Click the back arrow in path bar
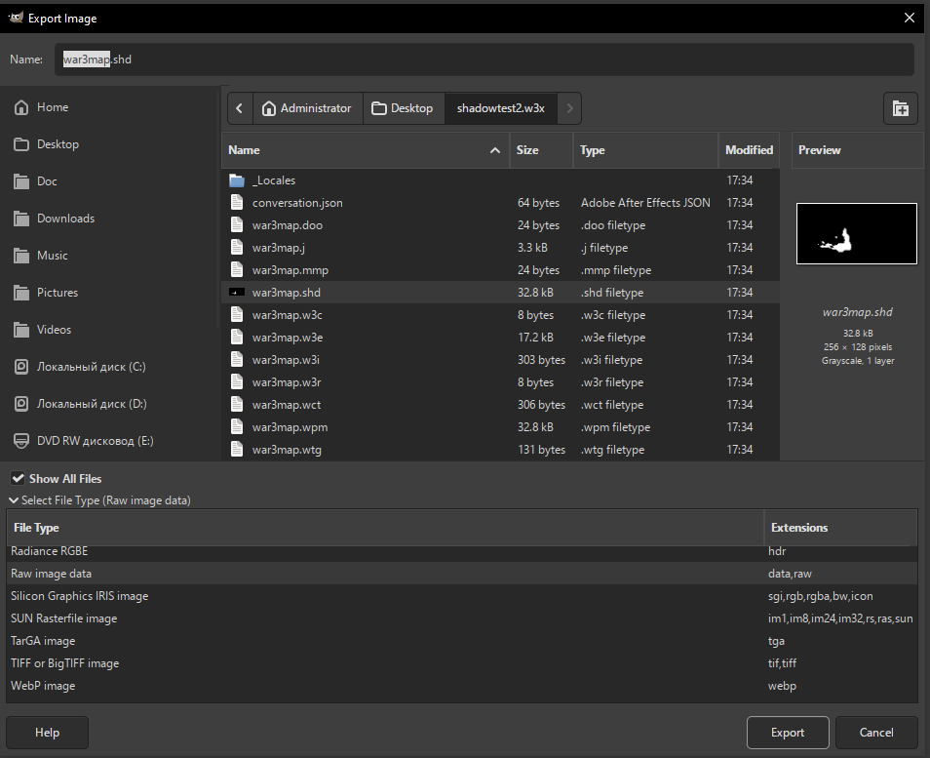930x758 pixels. coord(240,108)
